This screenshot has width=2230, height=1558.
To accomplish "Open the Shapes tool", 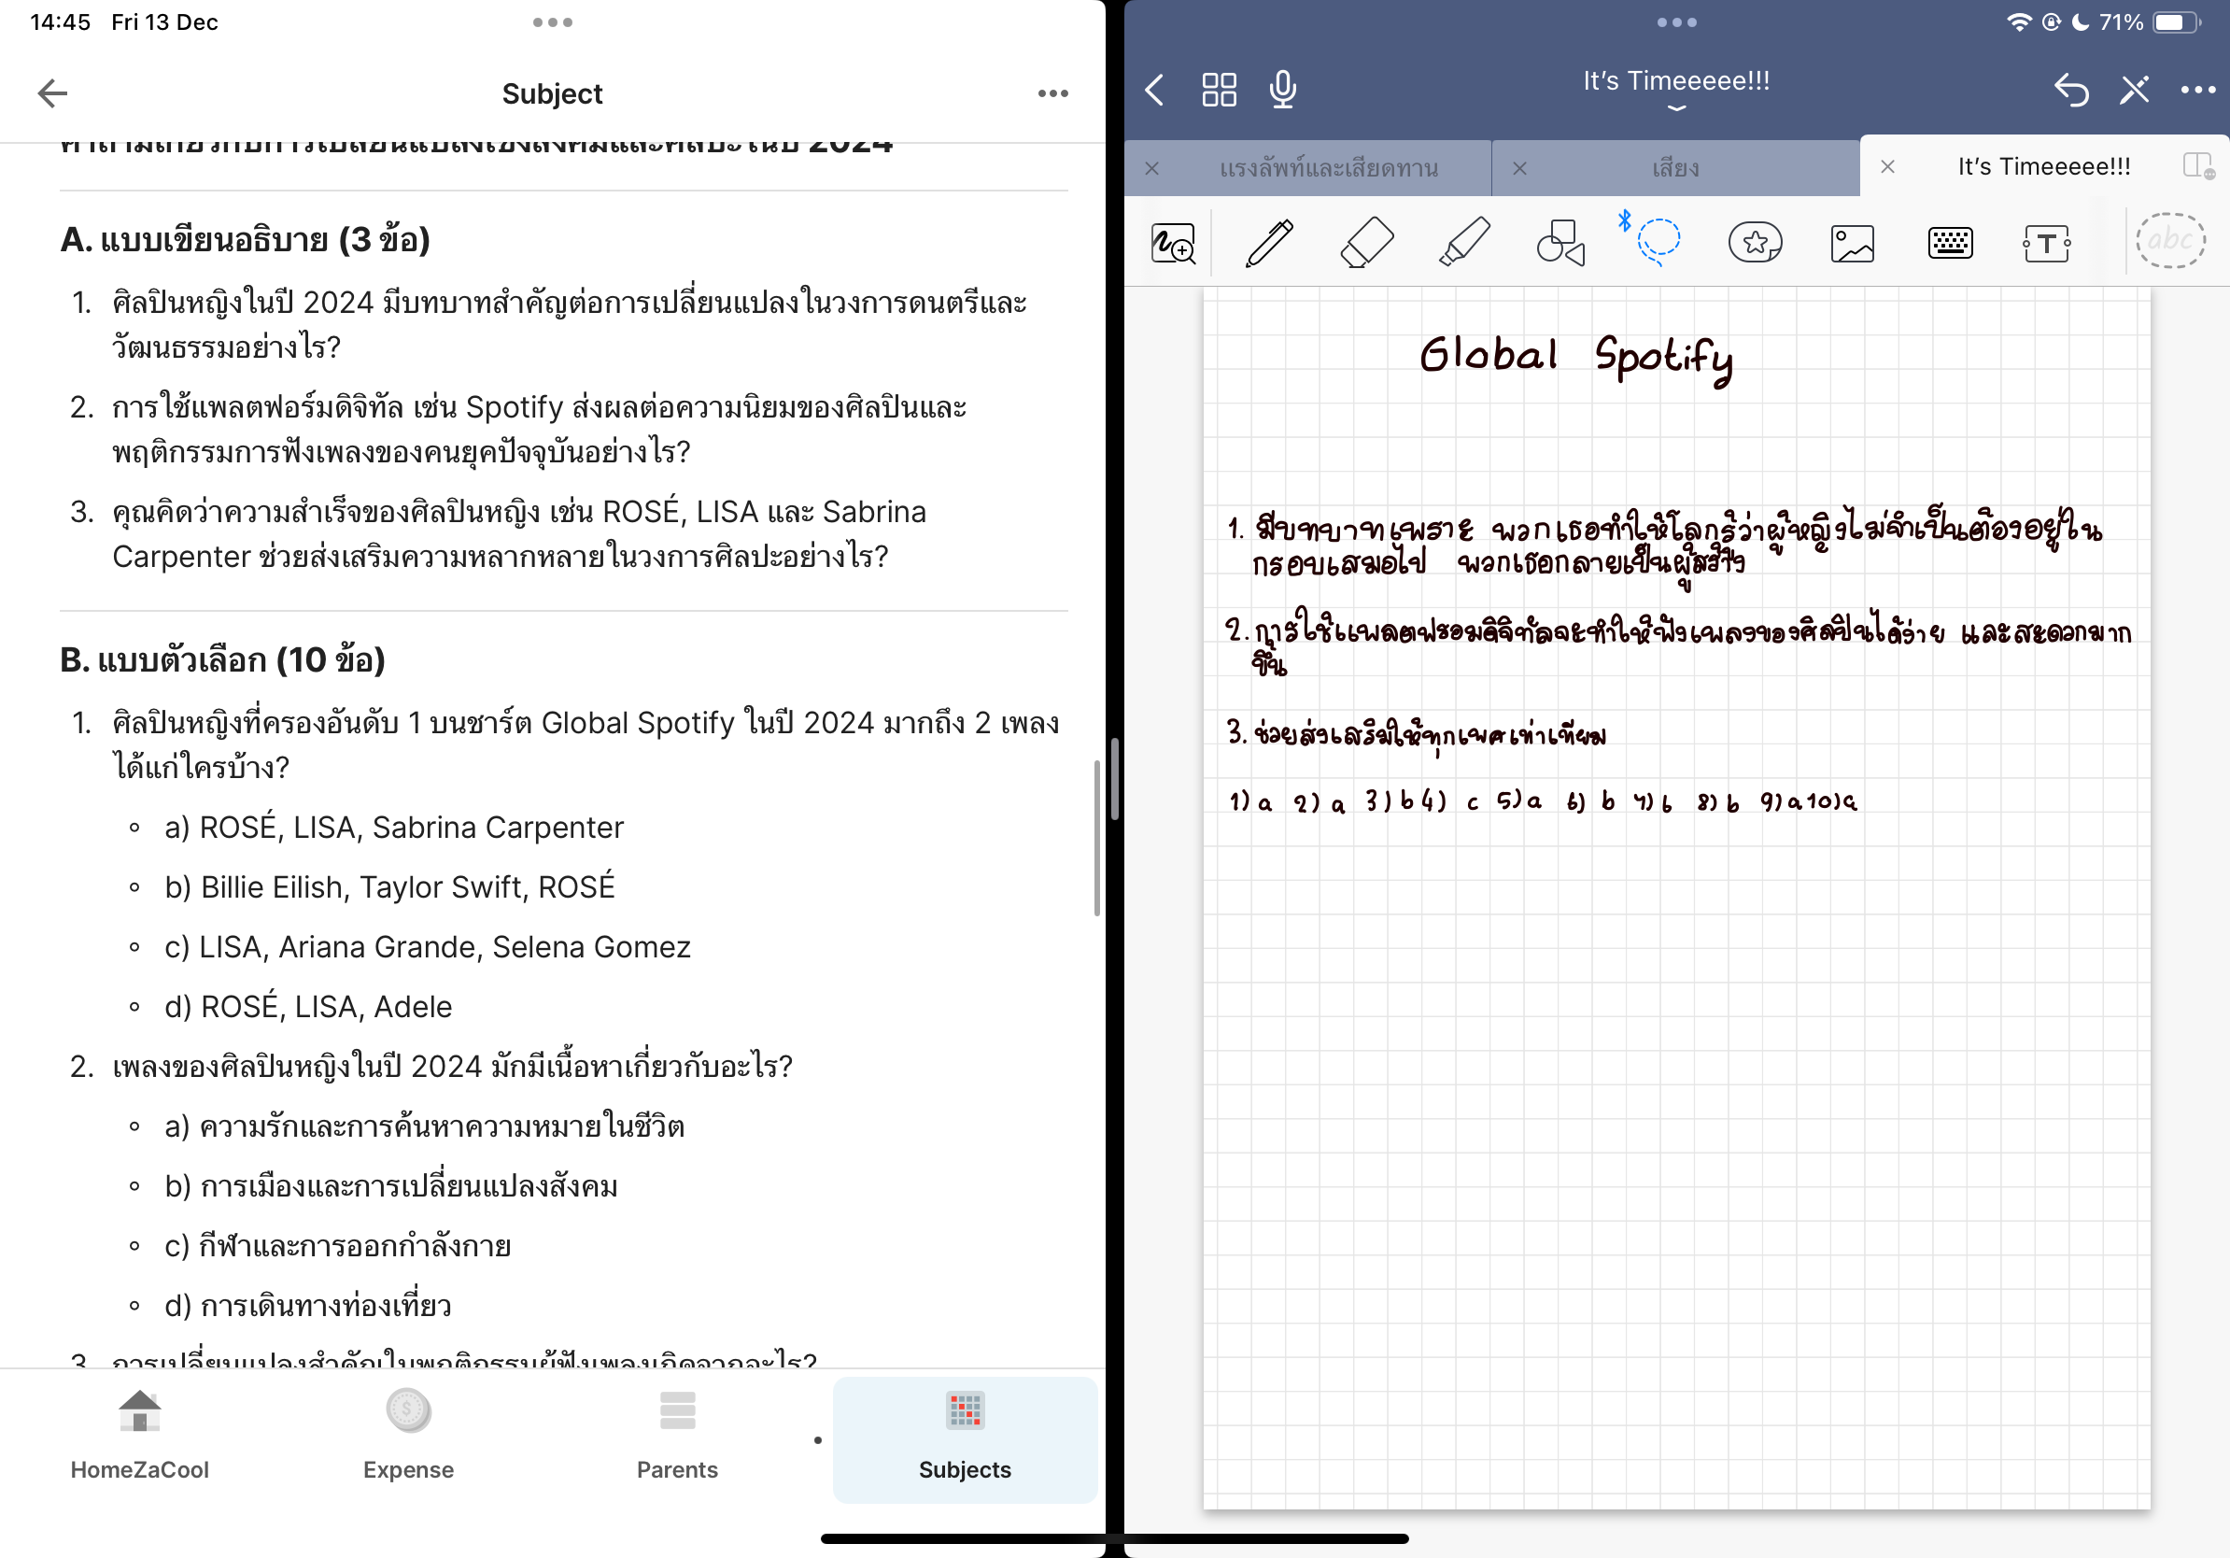I will 1560,243.
